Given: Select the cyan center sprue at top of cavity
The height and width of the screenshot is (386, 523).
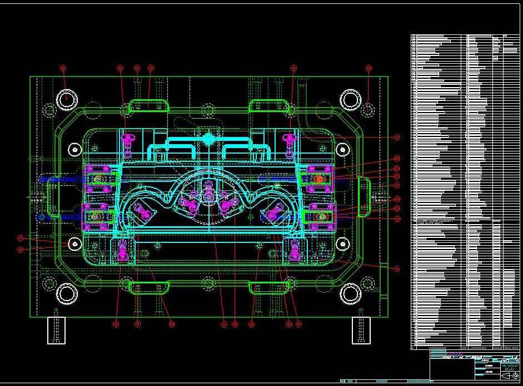Looking at the screenshot, I should coord(208,138).
